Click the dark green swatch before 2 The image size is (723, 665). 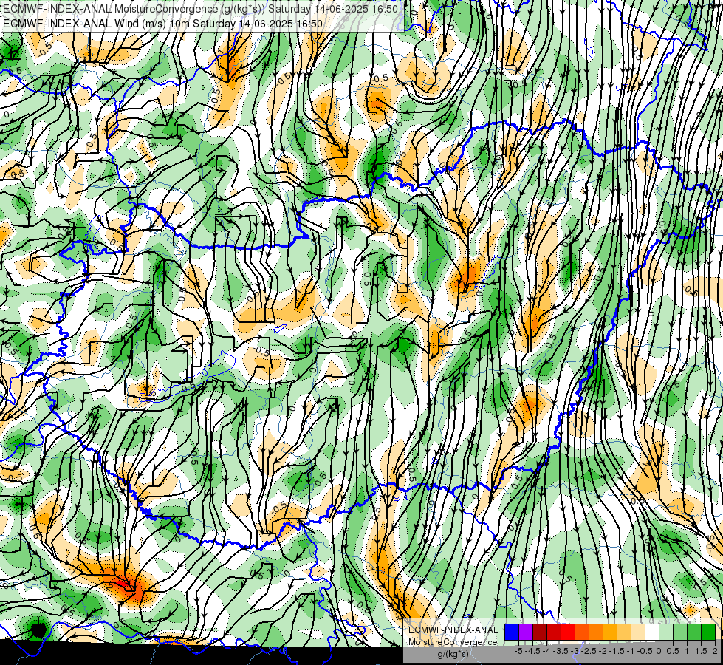pos(708,632)
